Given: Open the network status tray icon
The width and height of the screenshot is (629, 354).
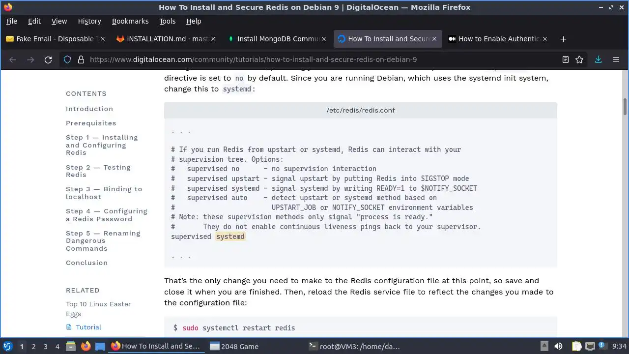Looking at the screenshot, I should 590,346.
